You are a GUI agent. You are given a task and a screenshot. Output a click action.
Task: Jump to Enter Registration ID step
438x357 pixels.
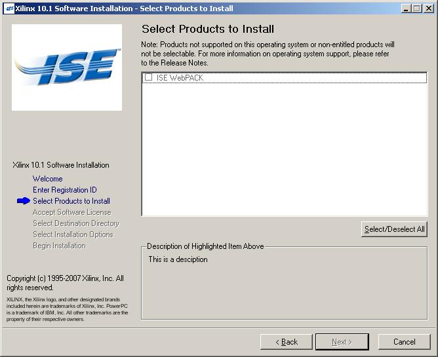[64, 190]
